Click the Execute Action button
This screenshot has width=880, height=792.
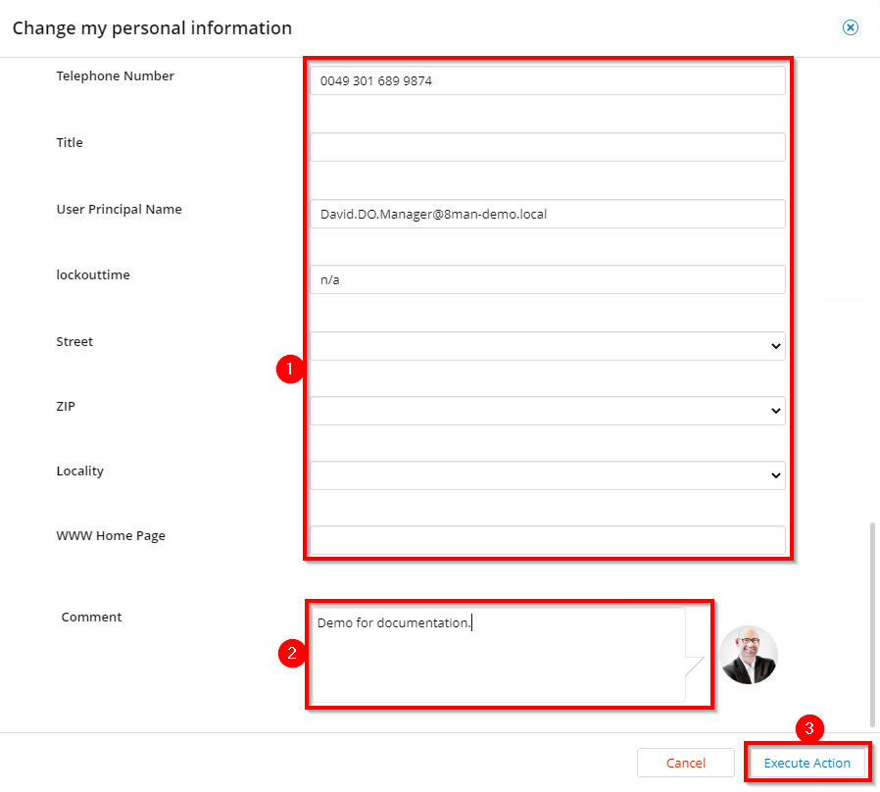coord(807,763)
